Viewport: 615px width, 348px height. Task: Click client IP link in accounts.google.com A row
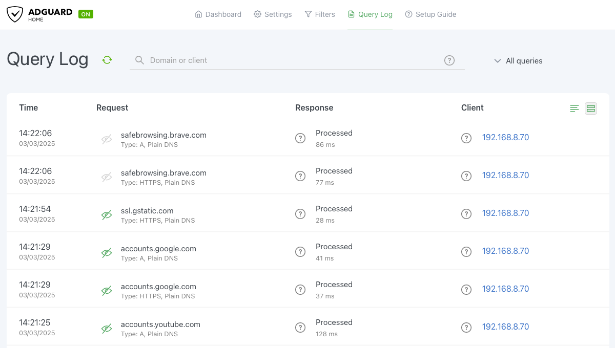tap(505, 251)
